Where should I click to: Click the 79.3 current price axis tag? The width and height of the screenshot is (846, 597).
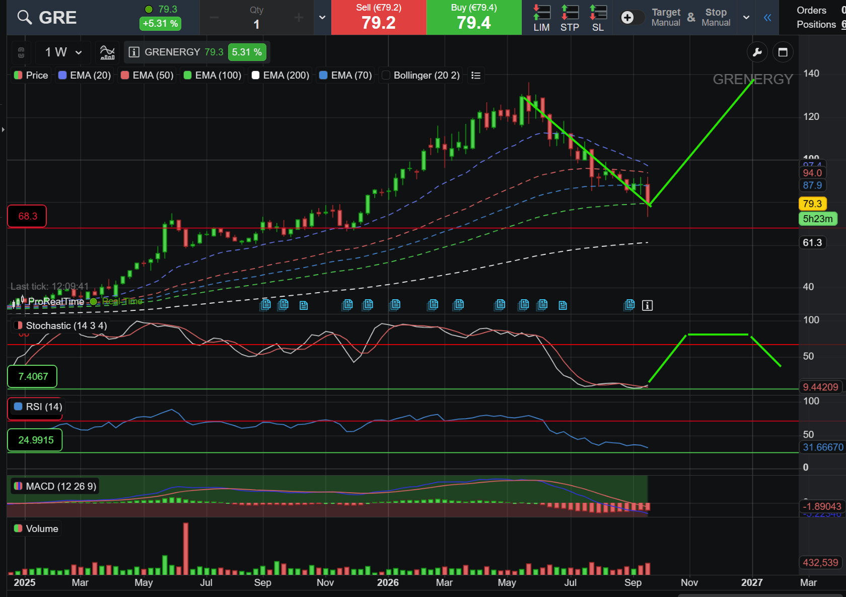(812, 204)
